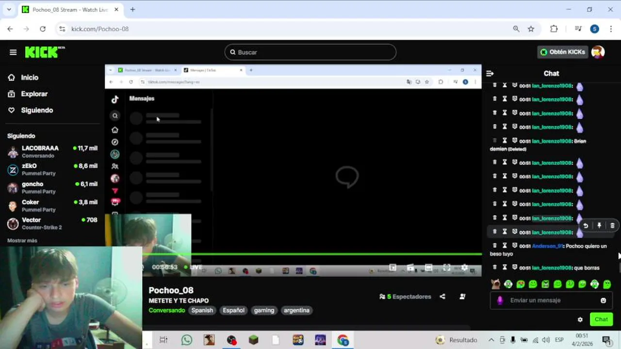Viewport: 621px width, 349px height.
Task: Expand 'Mostrar más' following list
Action: 22,240
